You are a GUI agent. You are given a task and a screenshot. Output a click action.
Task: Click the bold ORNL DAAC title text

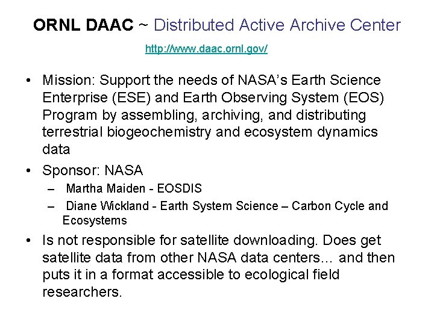[x=83, y=25]
